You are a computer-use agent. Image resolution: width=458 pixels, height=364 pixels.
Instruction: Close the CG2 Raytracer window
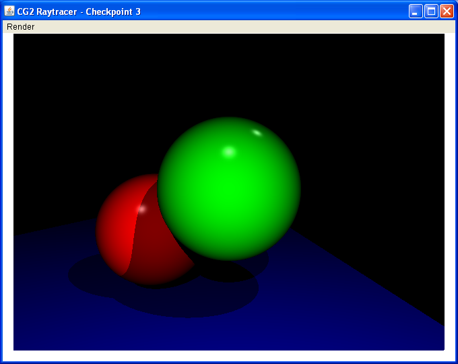446,11
